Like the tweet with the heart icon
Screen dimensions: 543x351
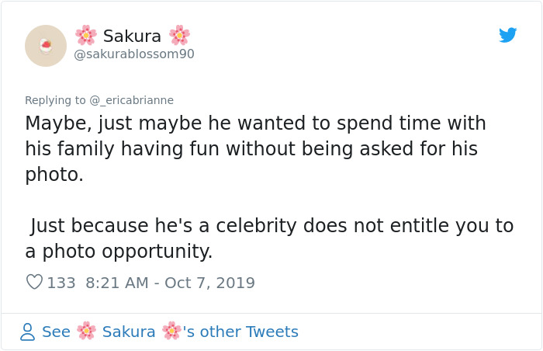point(34,283)
